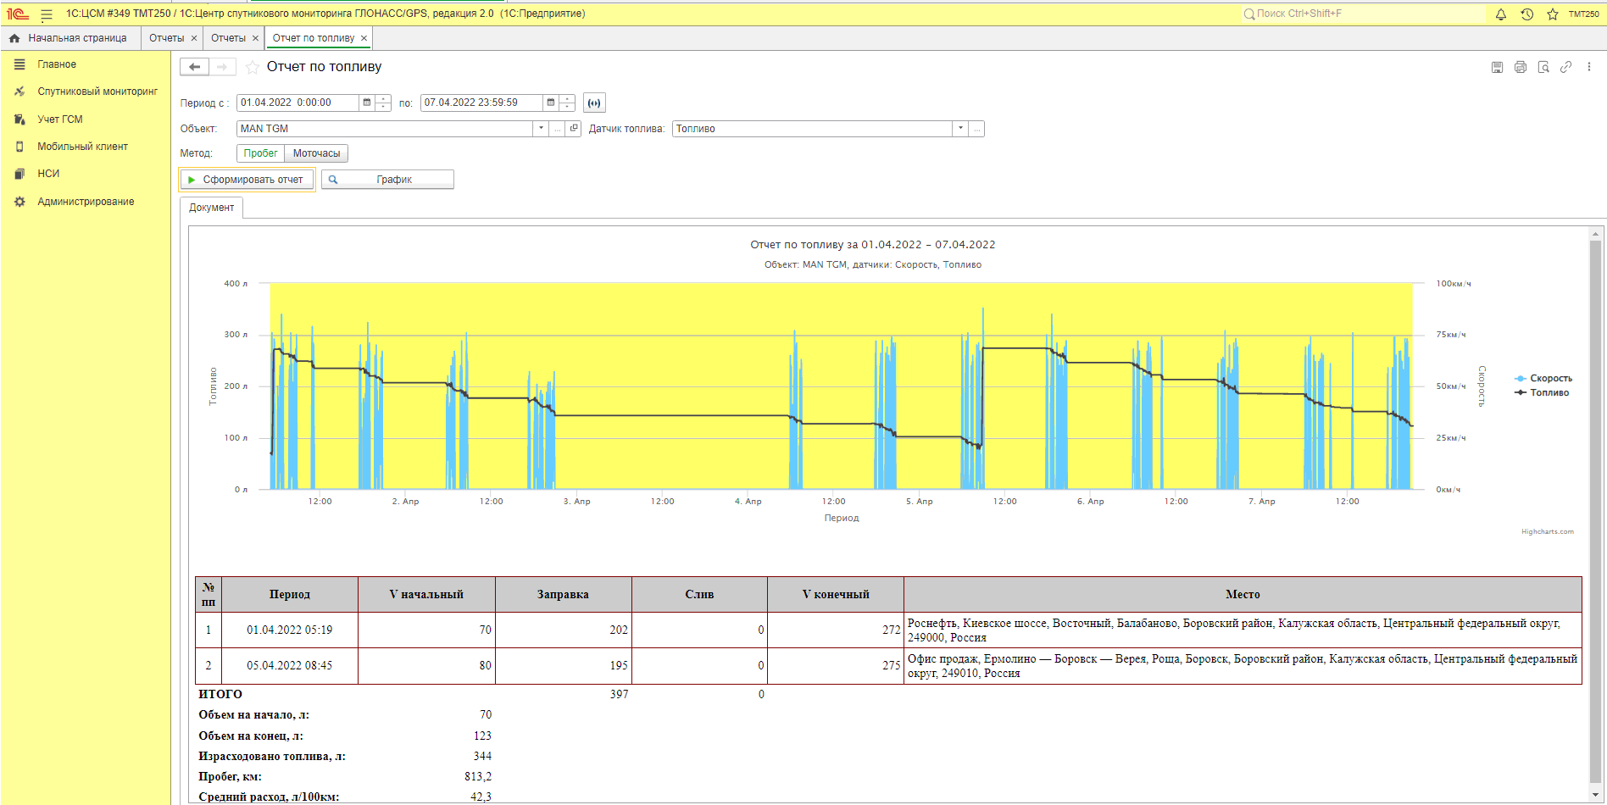1607x805 pixels.
Task: Click Сформировать отчет button
Action: tap(247, 180)
